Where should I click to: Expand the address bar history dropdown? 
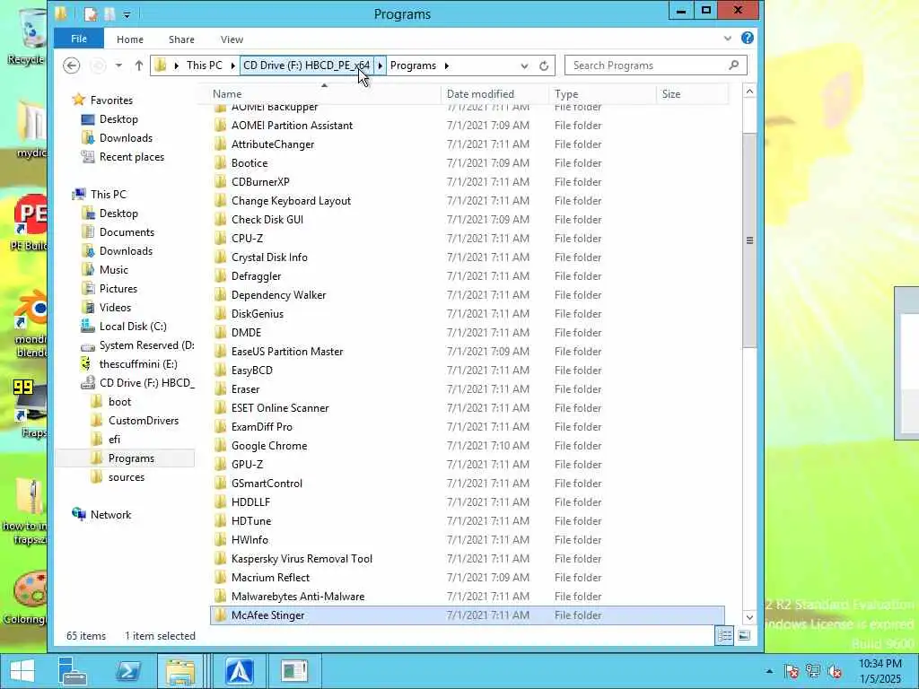coord(524,65)
